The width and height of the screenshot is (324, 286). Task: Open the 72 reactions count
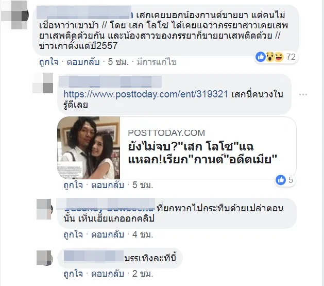(291, 57)
